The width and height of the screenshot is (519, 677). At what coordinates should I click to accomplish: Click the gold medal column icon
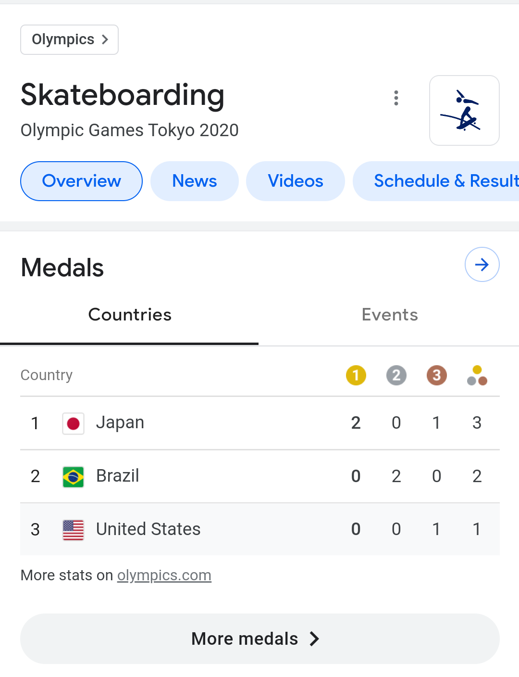pyautogui.click(x=356, y=375)
